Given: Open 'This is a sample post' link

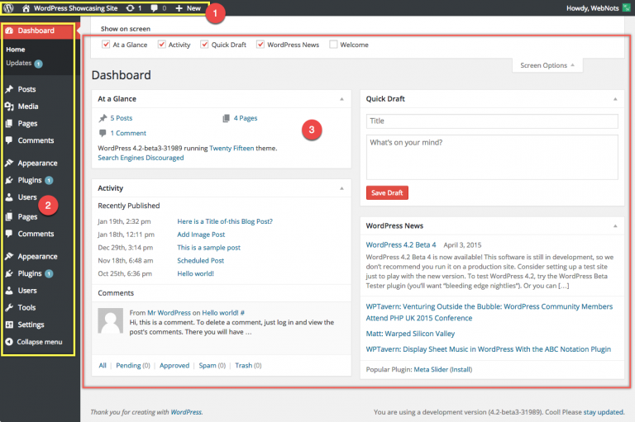Looking at the screenshot, I should pyautogui.click(x=208, y=248).
